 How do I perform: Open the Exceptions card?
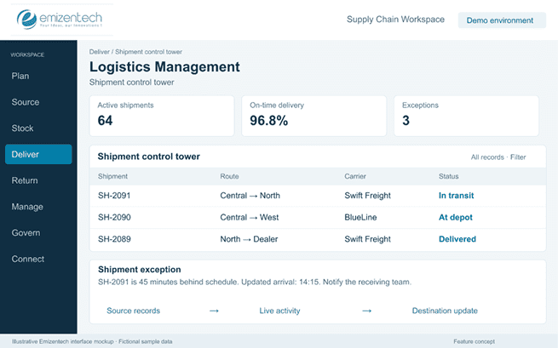466,116
